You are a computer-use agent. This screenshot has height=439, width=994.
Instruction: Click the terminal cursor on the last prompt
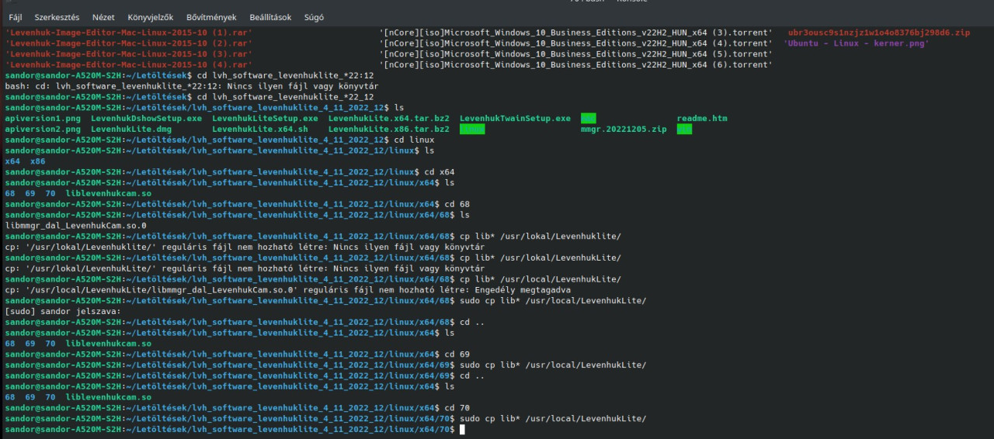pos(462,429)
